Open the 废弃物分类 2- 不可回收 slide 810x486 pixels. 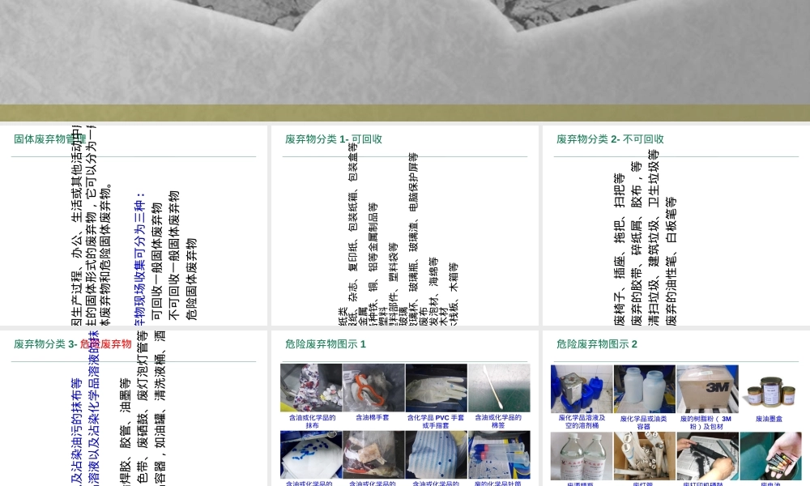click(676, 226)
